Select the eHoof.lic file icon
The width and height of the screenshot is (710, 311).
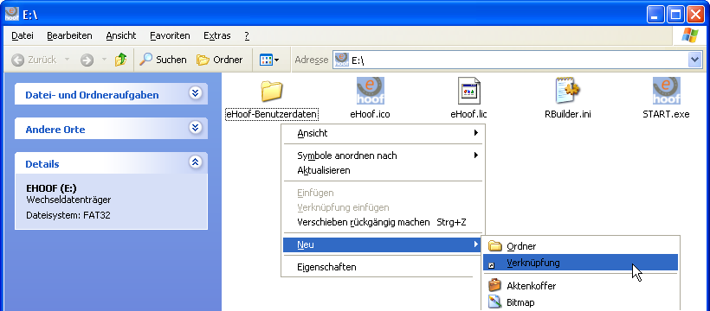[468, 91]
